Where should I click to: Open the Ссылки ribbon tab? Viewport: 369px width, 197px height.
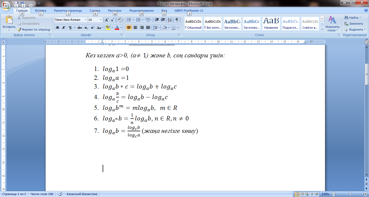pyautogui.click(x=95, y=11)
